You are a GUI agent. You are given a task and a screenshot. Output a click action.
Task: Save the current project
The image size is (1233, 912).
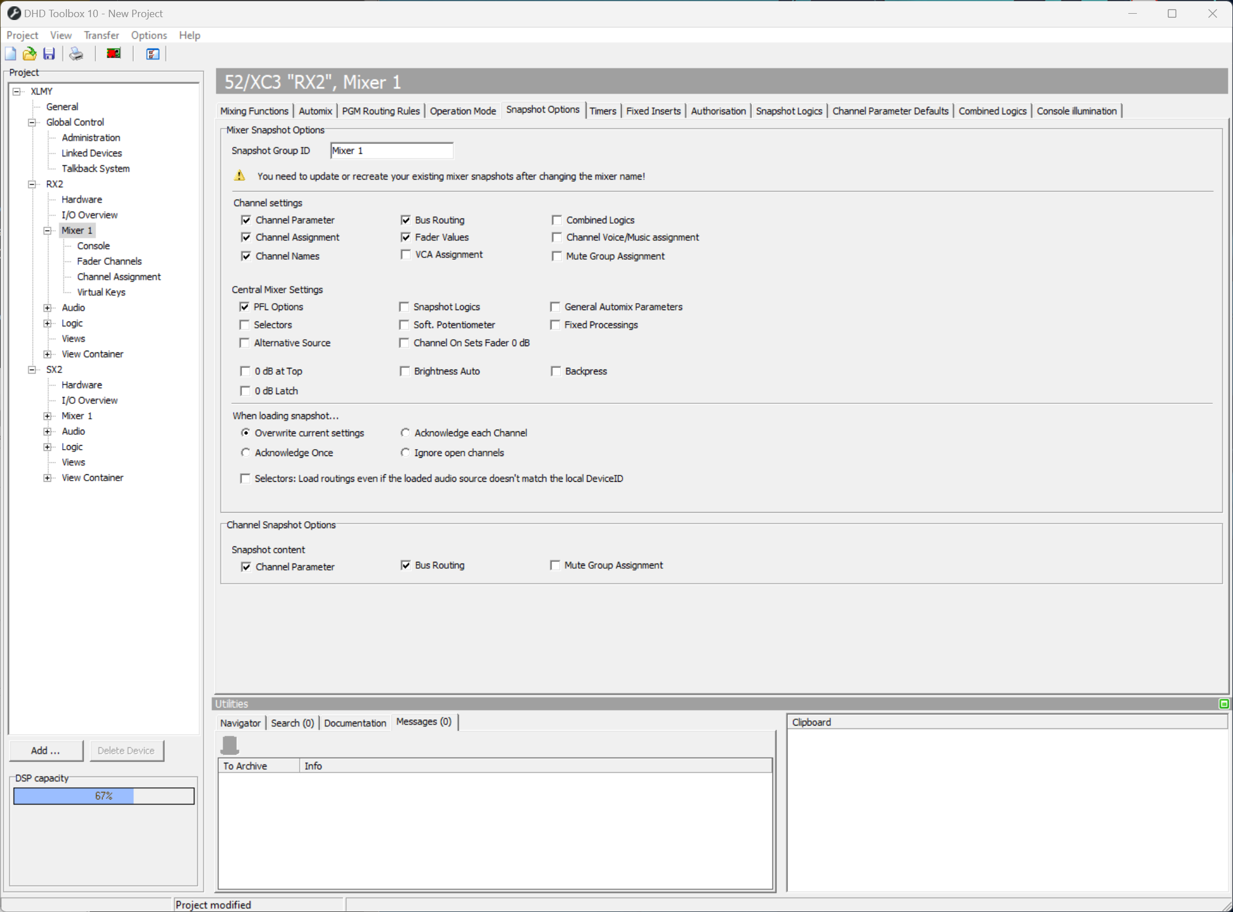pos(49,53)
